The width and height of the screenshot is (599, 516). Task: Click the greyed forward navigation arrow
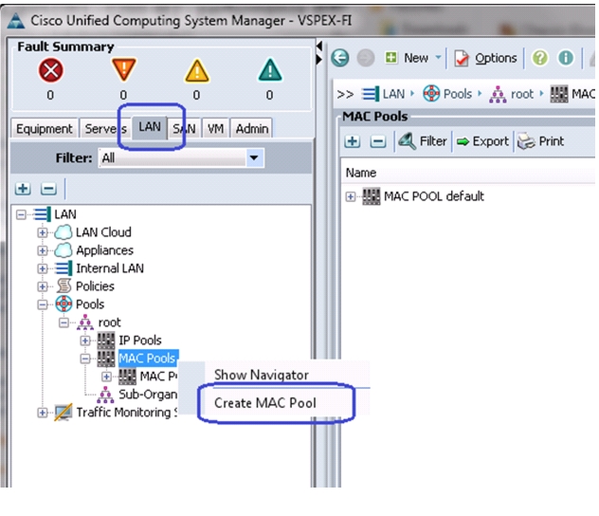click(365, 58)
